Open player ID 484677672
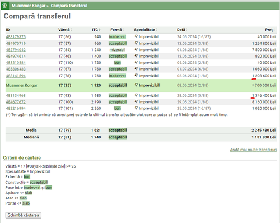The height and width of the screenshot is (223, 280). tap(16, 102)
